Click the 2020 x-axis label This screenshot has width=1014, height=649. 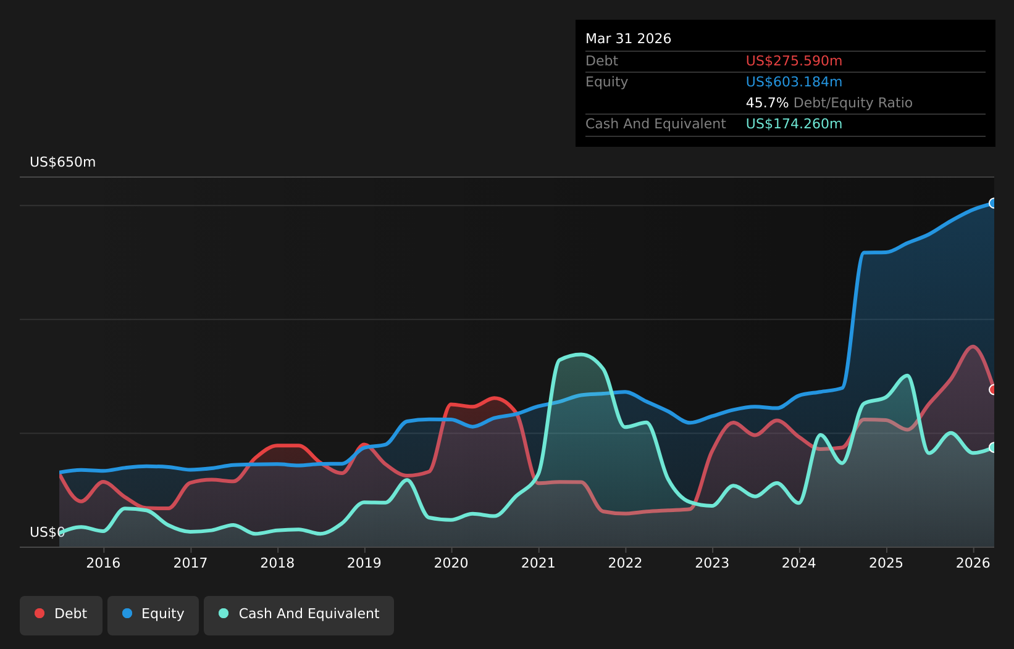tap(451, 563)
